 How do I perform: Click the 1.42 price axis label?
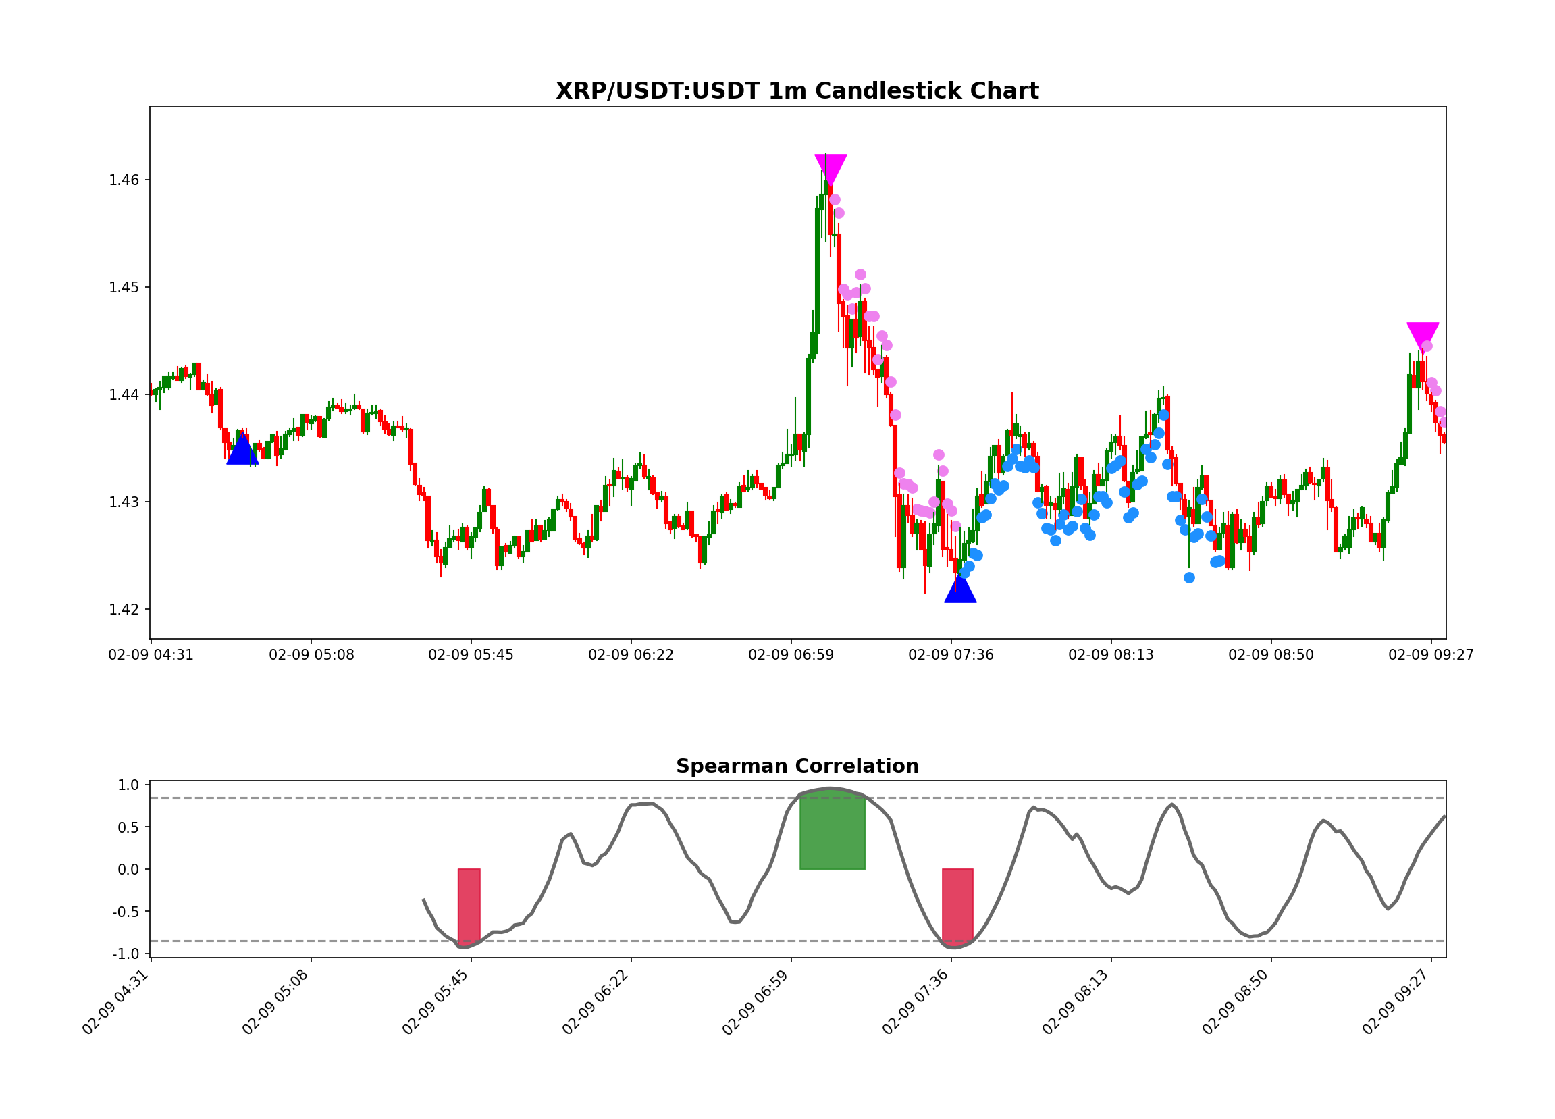[x=124, y=610]
